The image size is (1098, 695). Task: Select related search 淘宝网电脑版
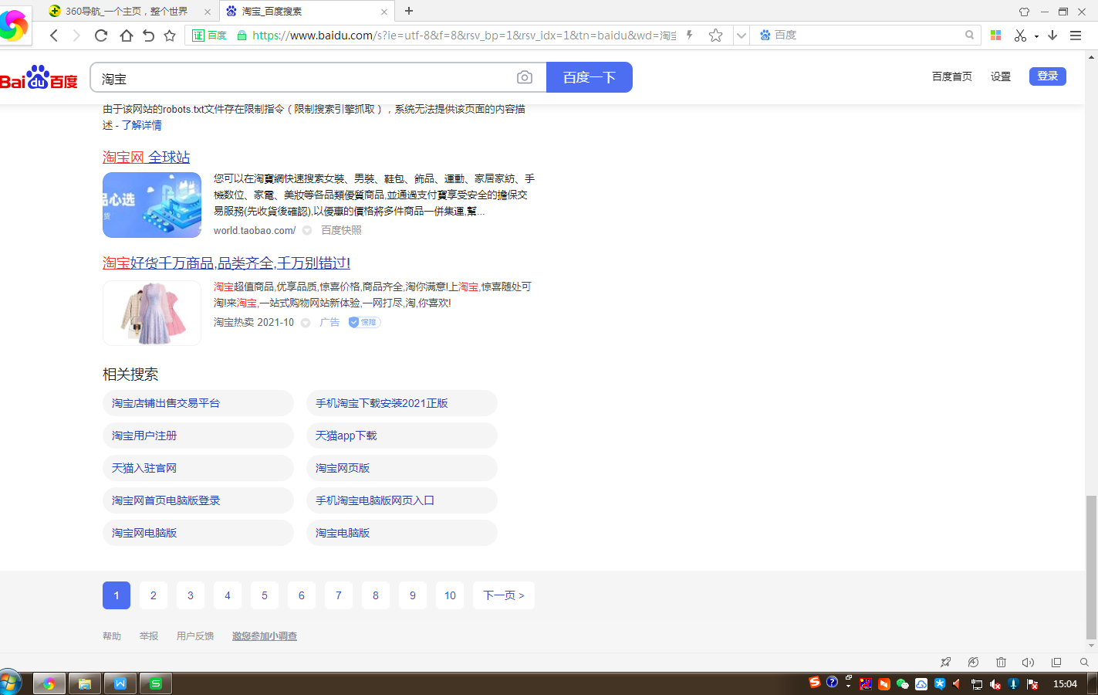[198, 533]
